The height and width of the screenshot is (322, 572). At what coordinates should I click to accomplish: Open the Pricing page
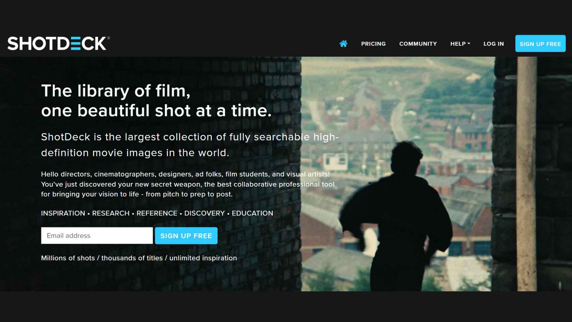373,44
